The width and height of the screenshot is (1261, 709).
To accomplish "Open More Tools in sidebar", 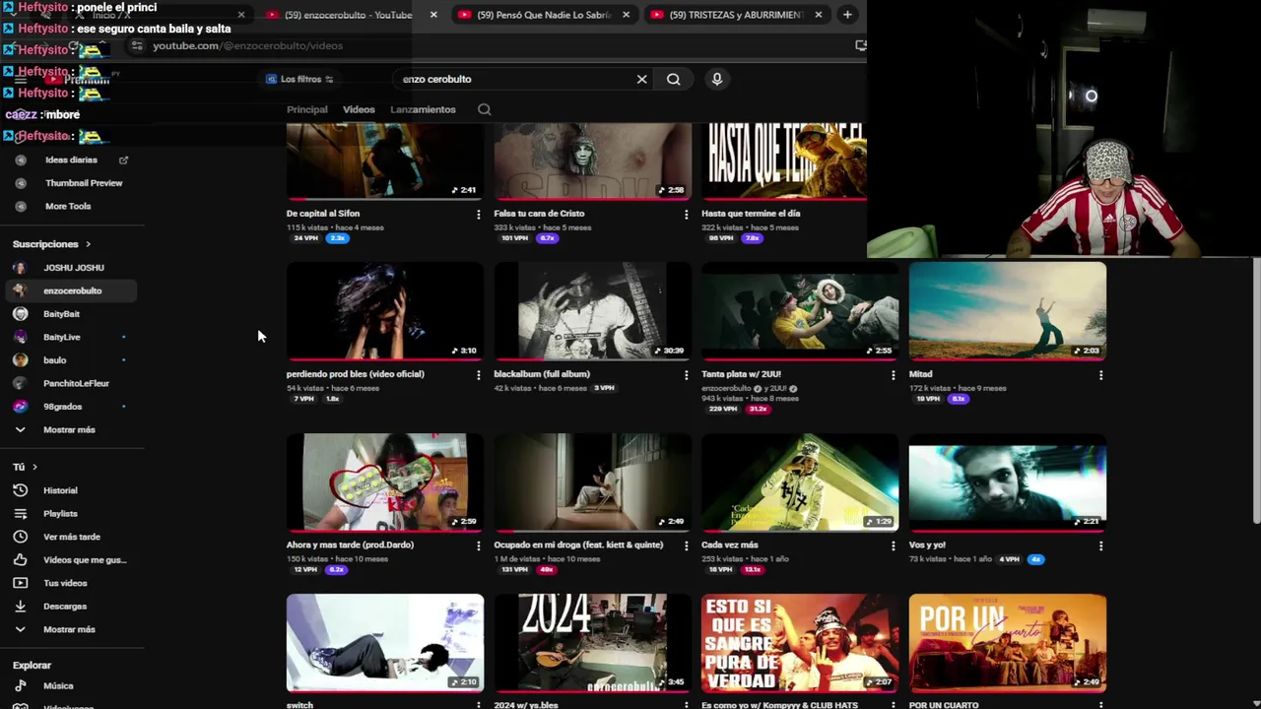I will 68,206.
